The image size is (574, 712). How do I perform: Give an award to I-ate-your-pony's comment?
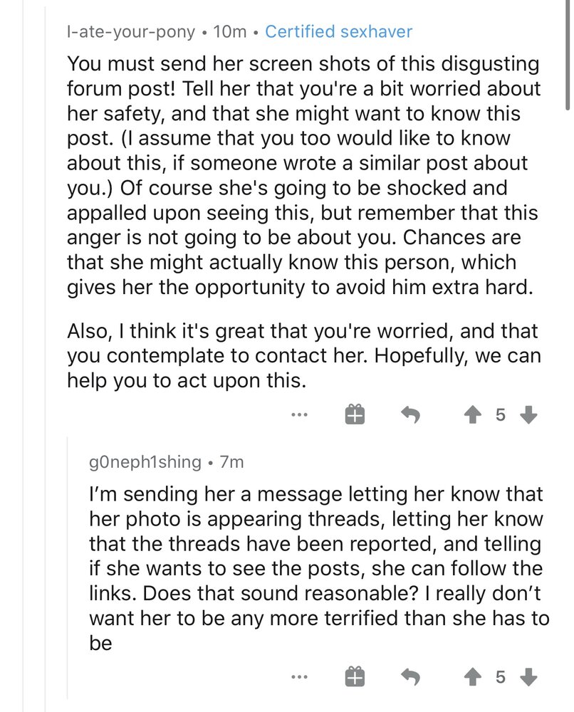[355, 414]
